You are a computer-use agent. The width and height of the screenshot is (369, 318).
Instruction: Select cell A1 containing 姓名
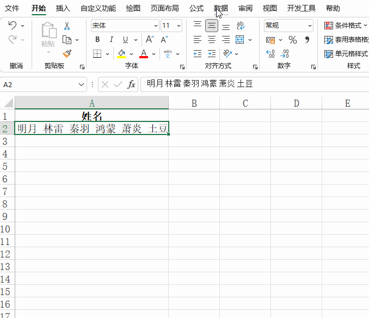[92, 115]
